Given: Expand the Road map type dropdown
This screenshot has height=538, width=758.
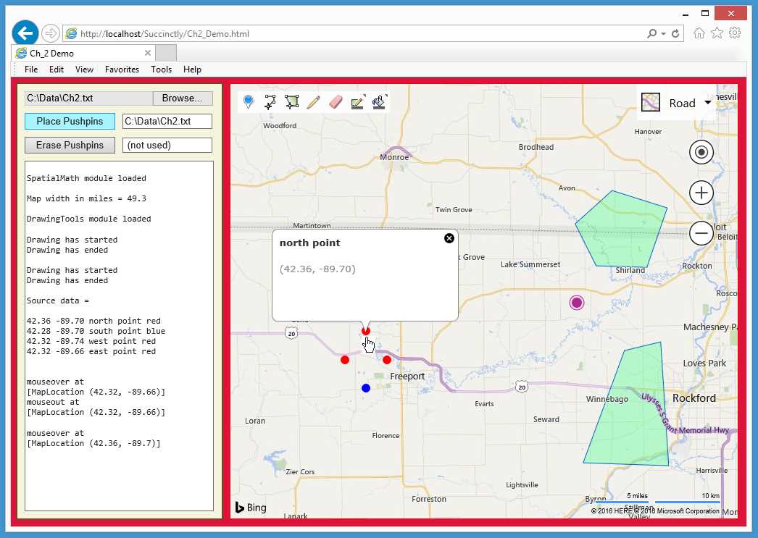Looking at the screenshot, I should (708, 102).
